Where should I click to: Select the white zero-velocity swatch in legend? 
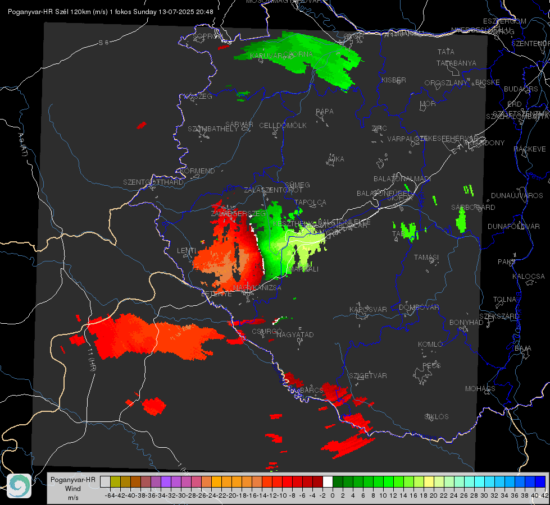pos(328,482)
